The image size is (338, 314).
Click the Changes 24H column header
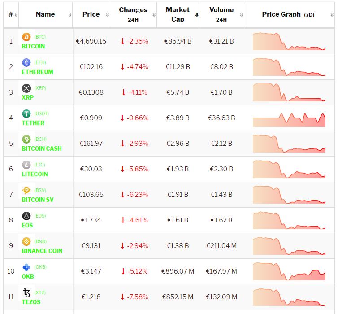click(133, 14)
